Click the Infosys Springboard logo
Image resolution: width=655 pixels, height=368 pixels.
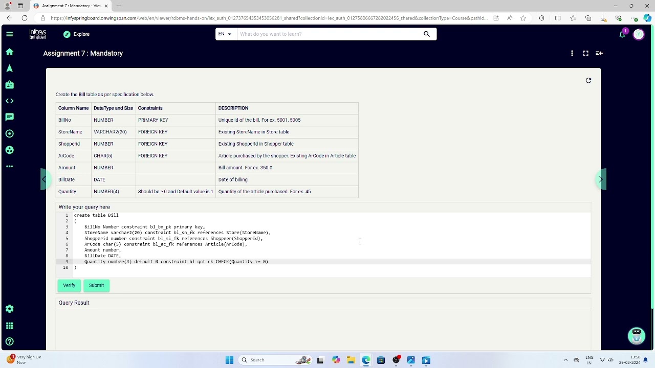[x=37, y=34]
